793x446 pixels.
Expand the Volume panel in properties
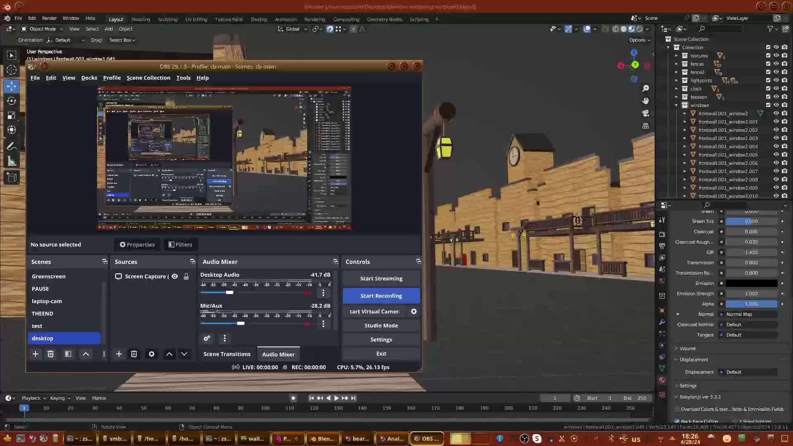[x=687, y=349]
